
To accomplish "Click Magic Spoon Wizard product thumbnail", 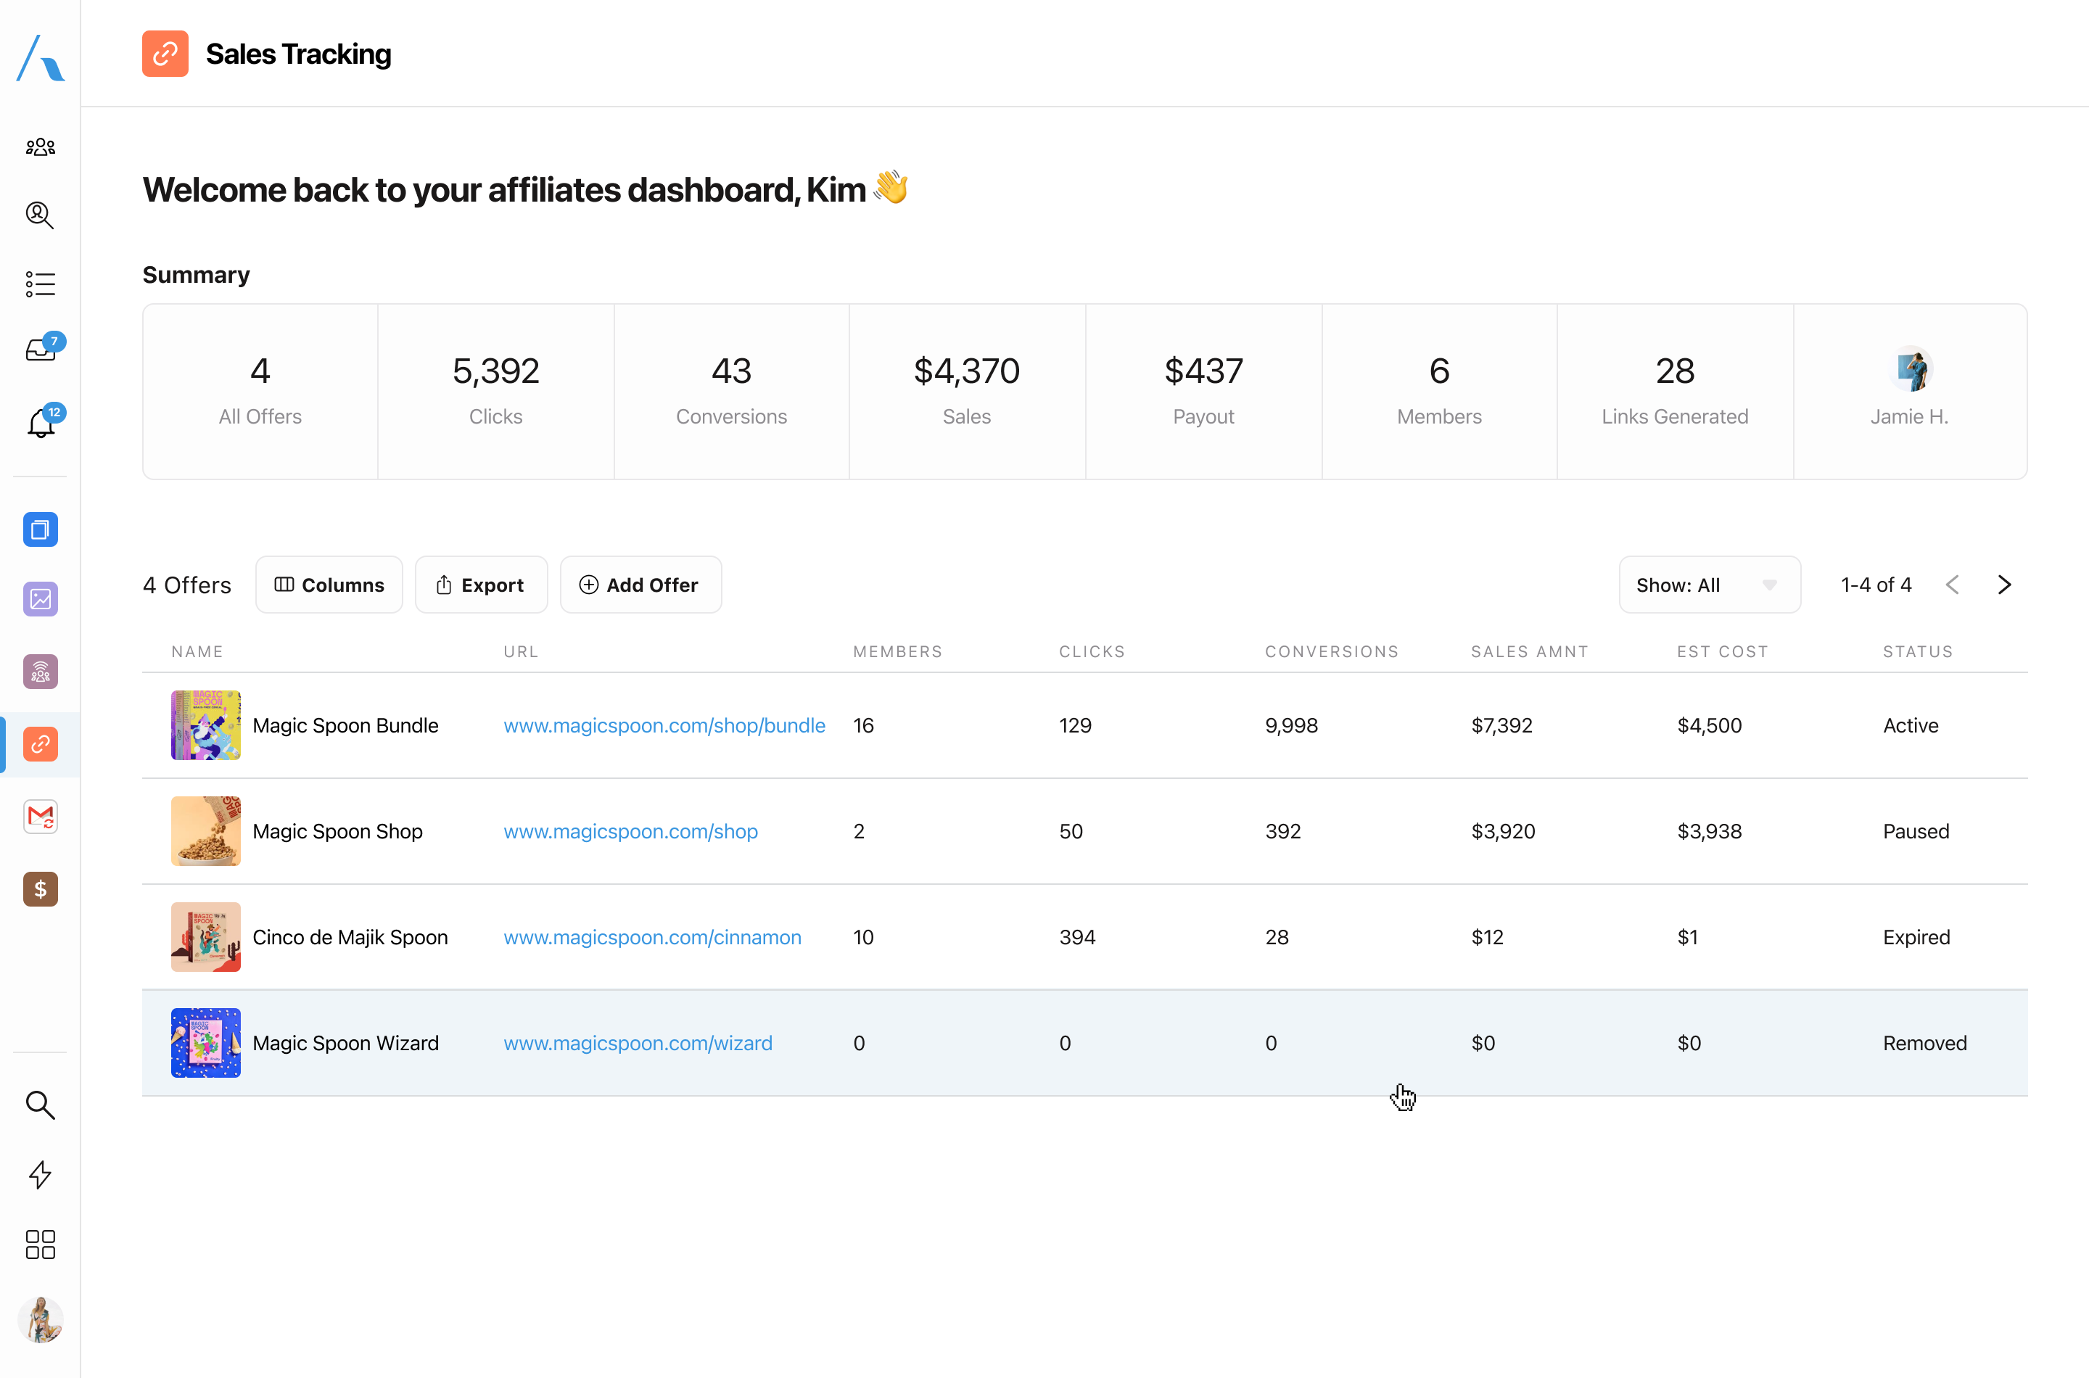I will (x=206, y=1043).
